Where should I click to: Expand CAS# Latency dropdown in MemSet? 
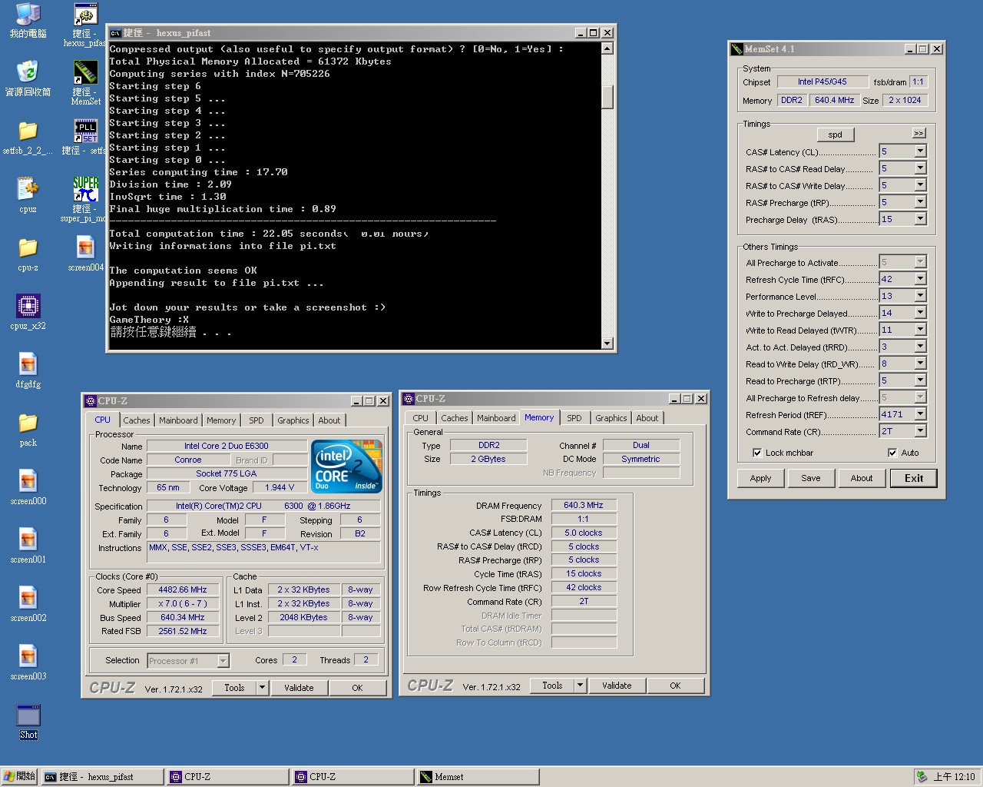pyautogui.click(x=920, y=151)
